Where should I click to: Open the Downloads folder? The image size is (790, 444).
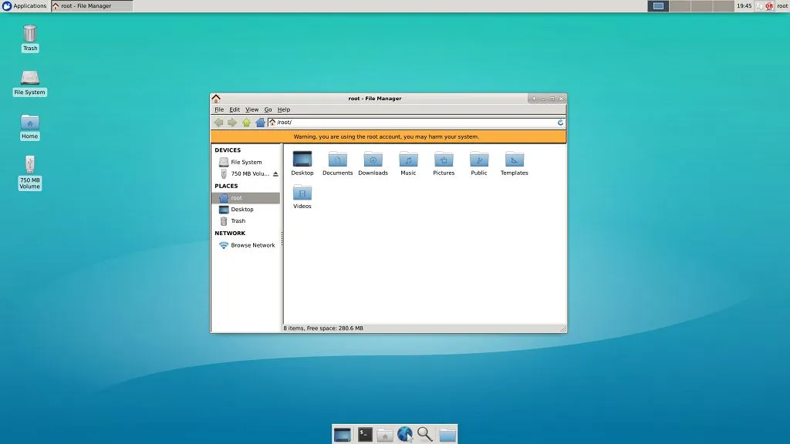point(373,160)
